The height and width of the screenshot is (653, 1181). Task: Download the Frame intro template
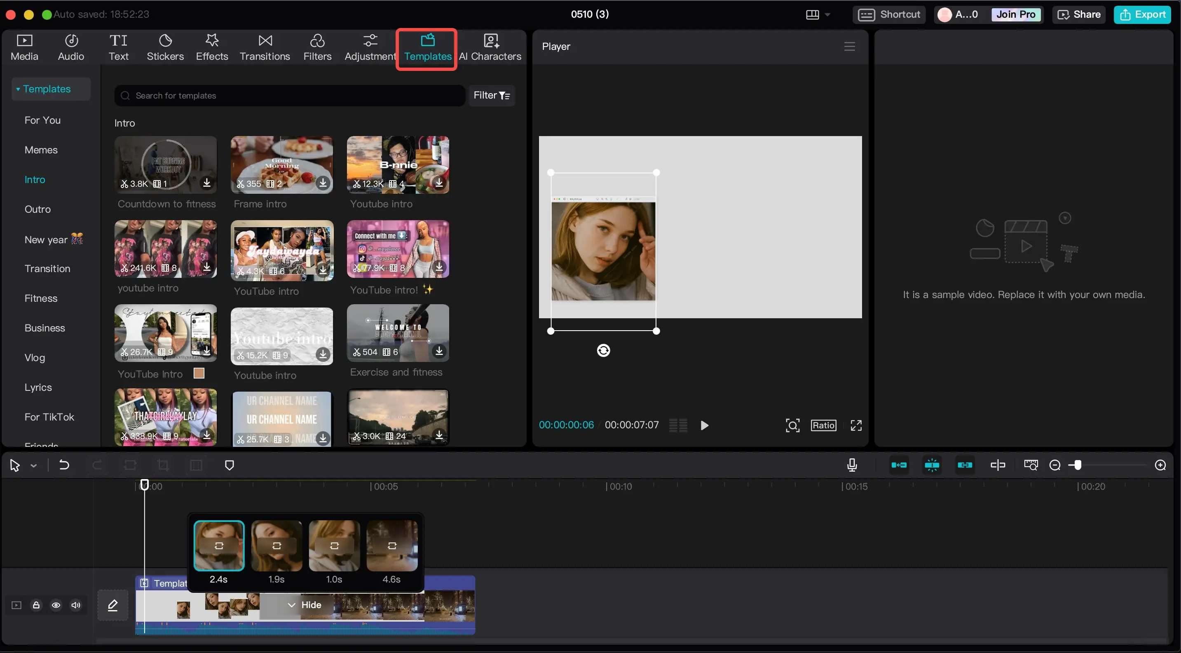coord(323,183)
